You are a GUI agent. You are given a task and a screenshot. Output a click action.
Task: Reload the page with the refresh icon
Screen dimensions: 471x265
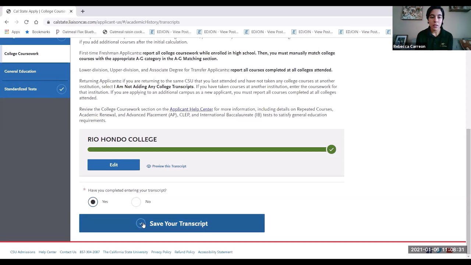coord(26,22)
